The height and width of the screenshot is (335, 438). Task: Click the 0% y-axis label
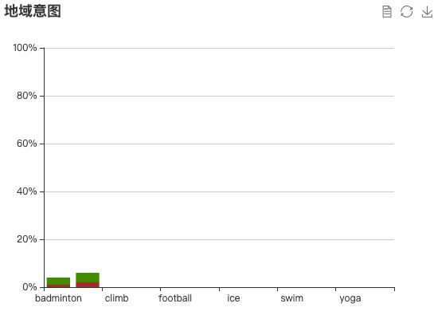coord(29,287)
